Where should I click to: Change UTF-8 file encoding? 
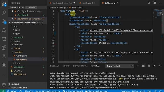(135, 91)
